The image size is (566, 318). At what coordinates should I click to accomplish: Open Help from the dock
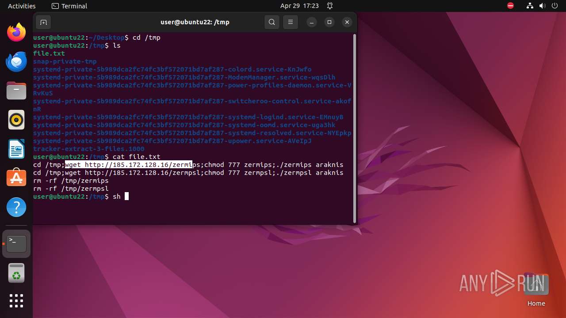[x=16, y=207]
